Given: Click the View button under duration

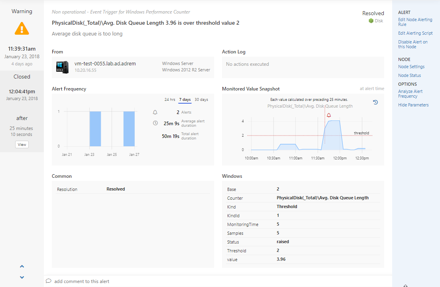Looking at the screenshot, I should pyautogui.click(x=22, y=144).
